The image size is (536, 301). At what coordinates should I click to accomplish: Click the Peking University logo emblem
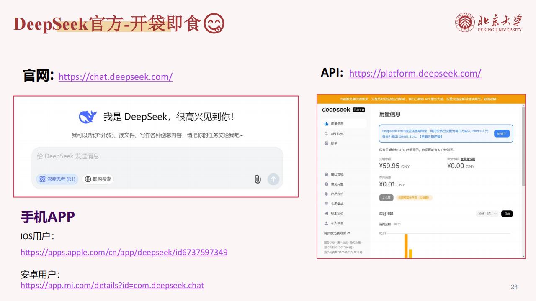(x=465, y=22)
